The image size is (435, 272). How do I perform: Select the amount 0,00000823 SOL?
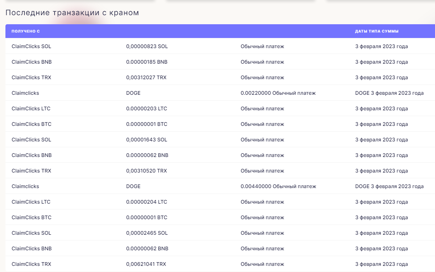pos(147,46)
